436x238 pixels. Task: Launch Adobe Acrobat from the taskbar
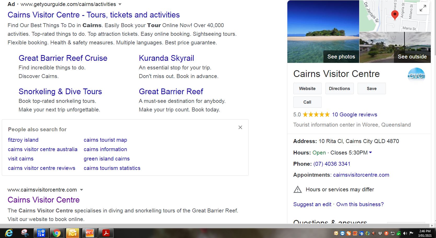[106, 233]
